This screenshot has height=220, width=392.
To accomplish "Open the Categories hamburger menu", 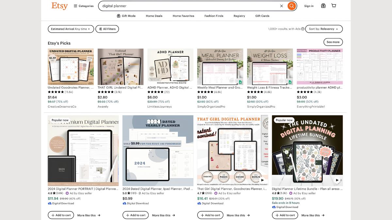I will [x=84, y=6].
